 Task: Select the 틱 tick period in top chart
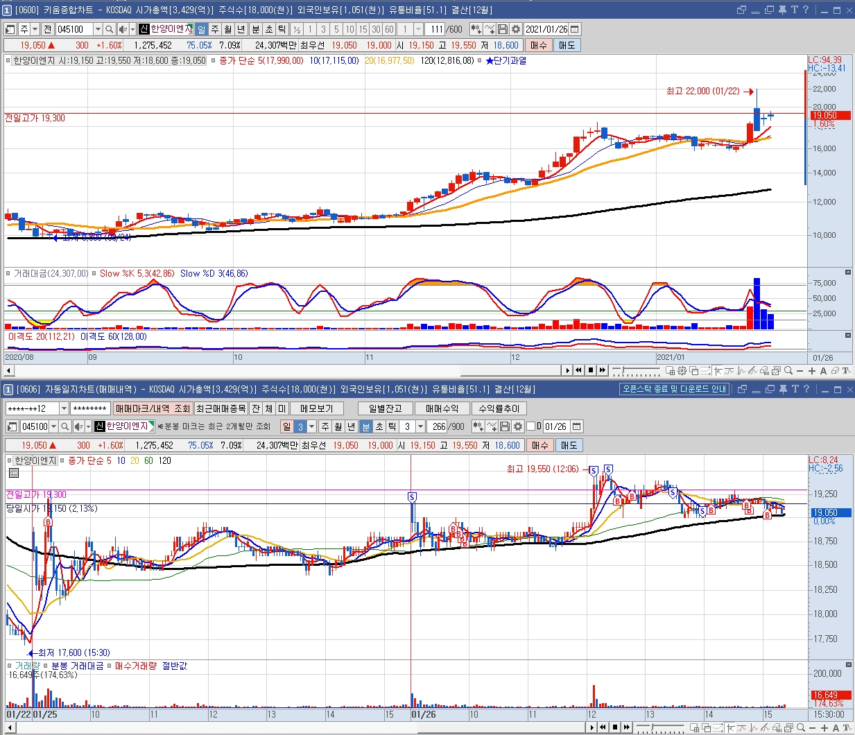click(x=282, y=29)
